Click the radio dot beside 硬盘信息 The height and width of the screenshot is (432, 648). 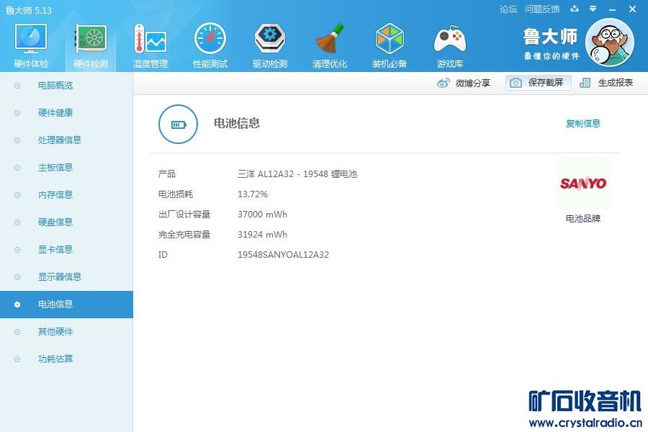[17, 222]
